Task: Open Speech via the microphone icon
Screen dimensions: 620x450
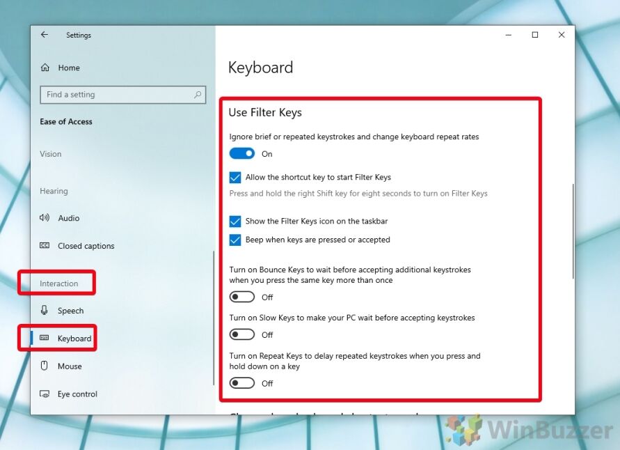Action: 45,310
